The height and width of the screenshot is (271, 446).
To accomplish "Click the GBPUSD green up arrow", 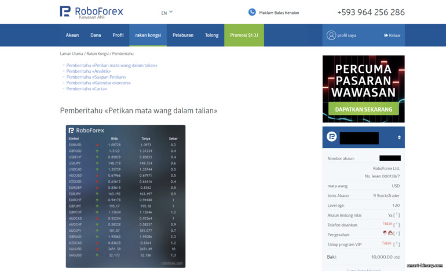I will pyautogui.click(x=97, y=151).
